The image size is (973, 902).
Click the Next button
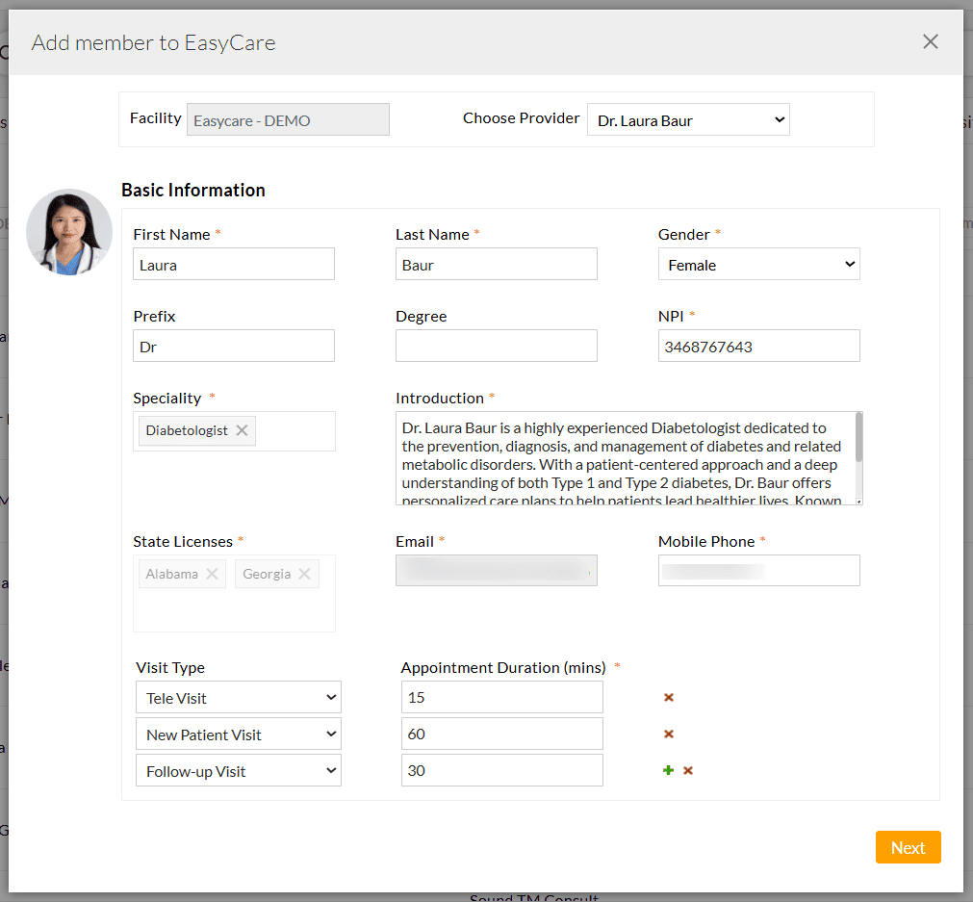click(908, 847)
